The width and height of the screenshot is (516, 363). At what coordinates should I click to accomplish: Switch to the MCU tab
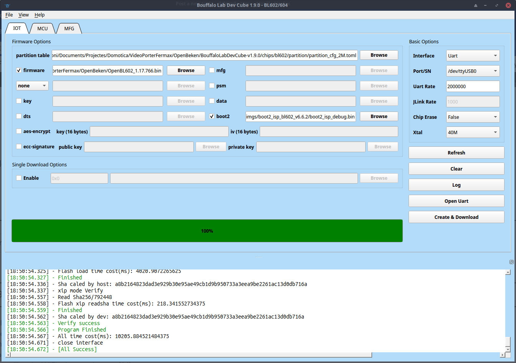tap(43, 28)
